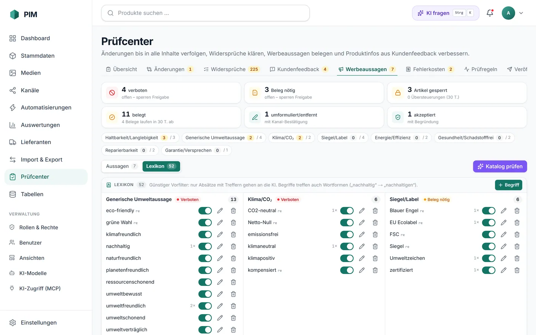Open the '3 Artikel gesperrt' card

click(x=457, y=93)
